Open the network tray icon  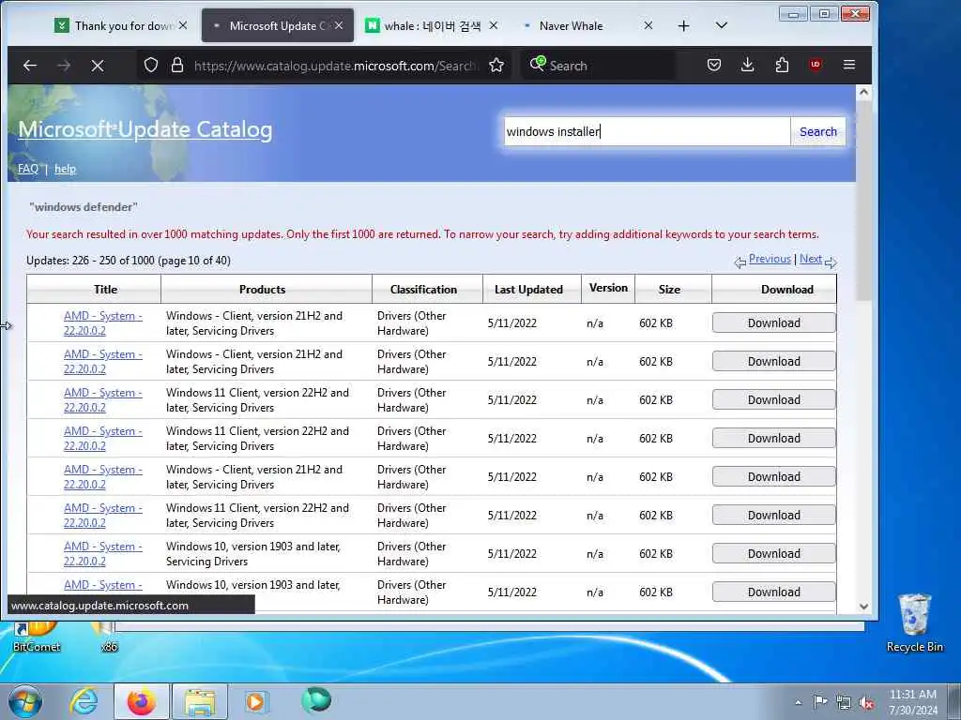click(x=844, y=703)
